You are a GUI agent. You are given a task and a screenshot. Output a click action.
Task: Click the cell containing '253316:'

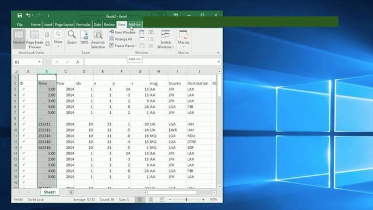[x=47, y=148]
